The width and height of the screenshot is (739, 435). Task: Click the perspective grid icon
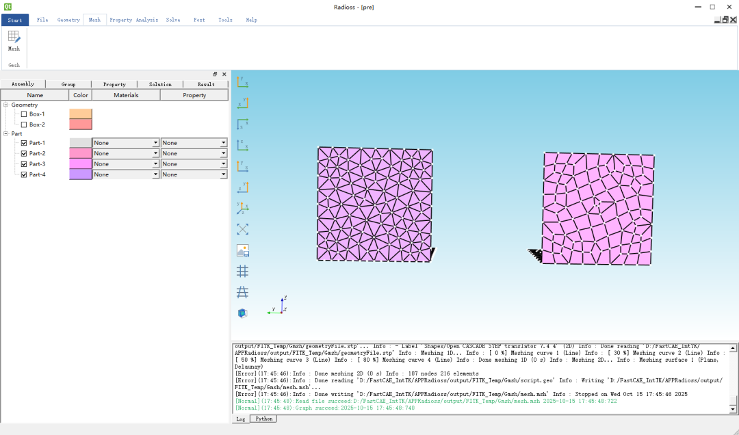pyautogui.click(x=242, y=292)
